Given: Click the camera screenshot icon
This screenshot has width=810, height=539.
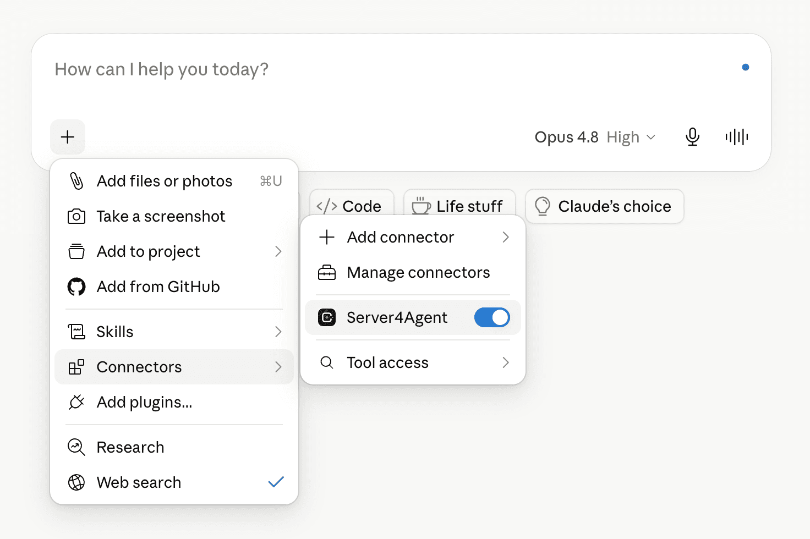Looking at the screenshot, I should pyautogui.click(x=76, y=216).
